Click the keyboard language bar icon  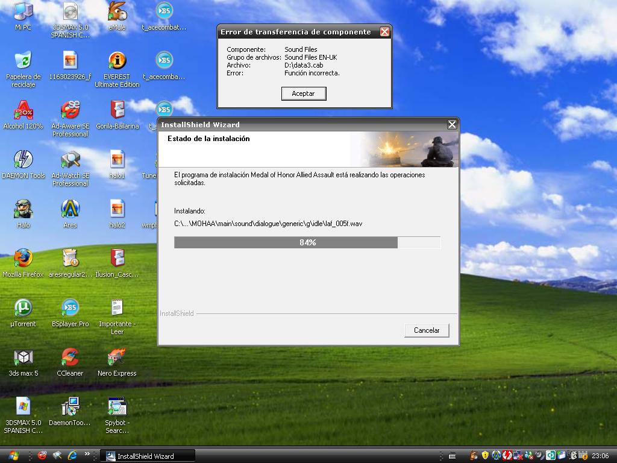tap(452, 456)
